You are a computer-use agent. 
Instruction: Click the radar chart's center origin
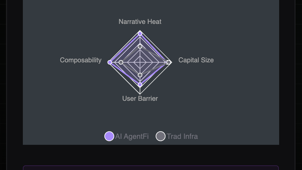(x=140, y=62)
